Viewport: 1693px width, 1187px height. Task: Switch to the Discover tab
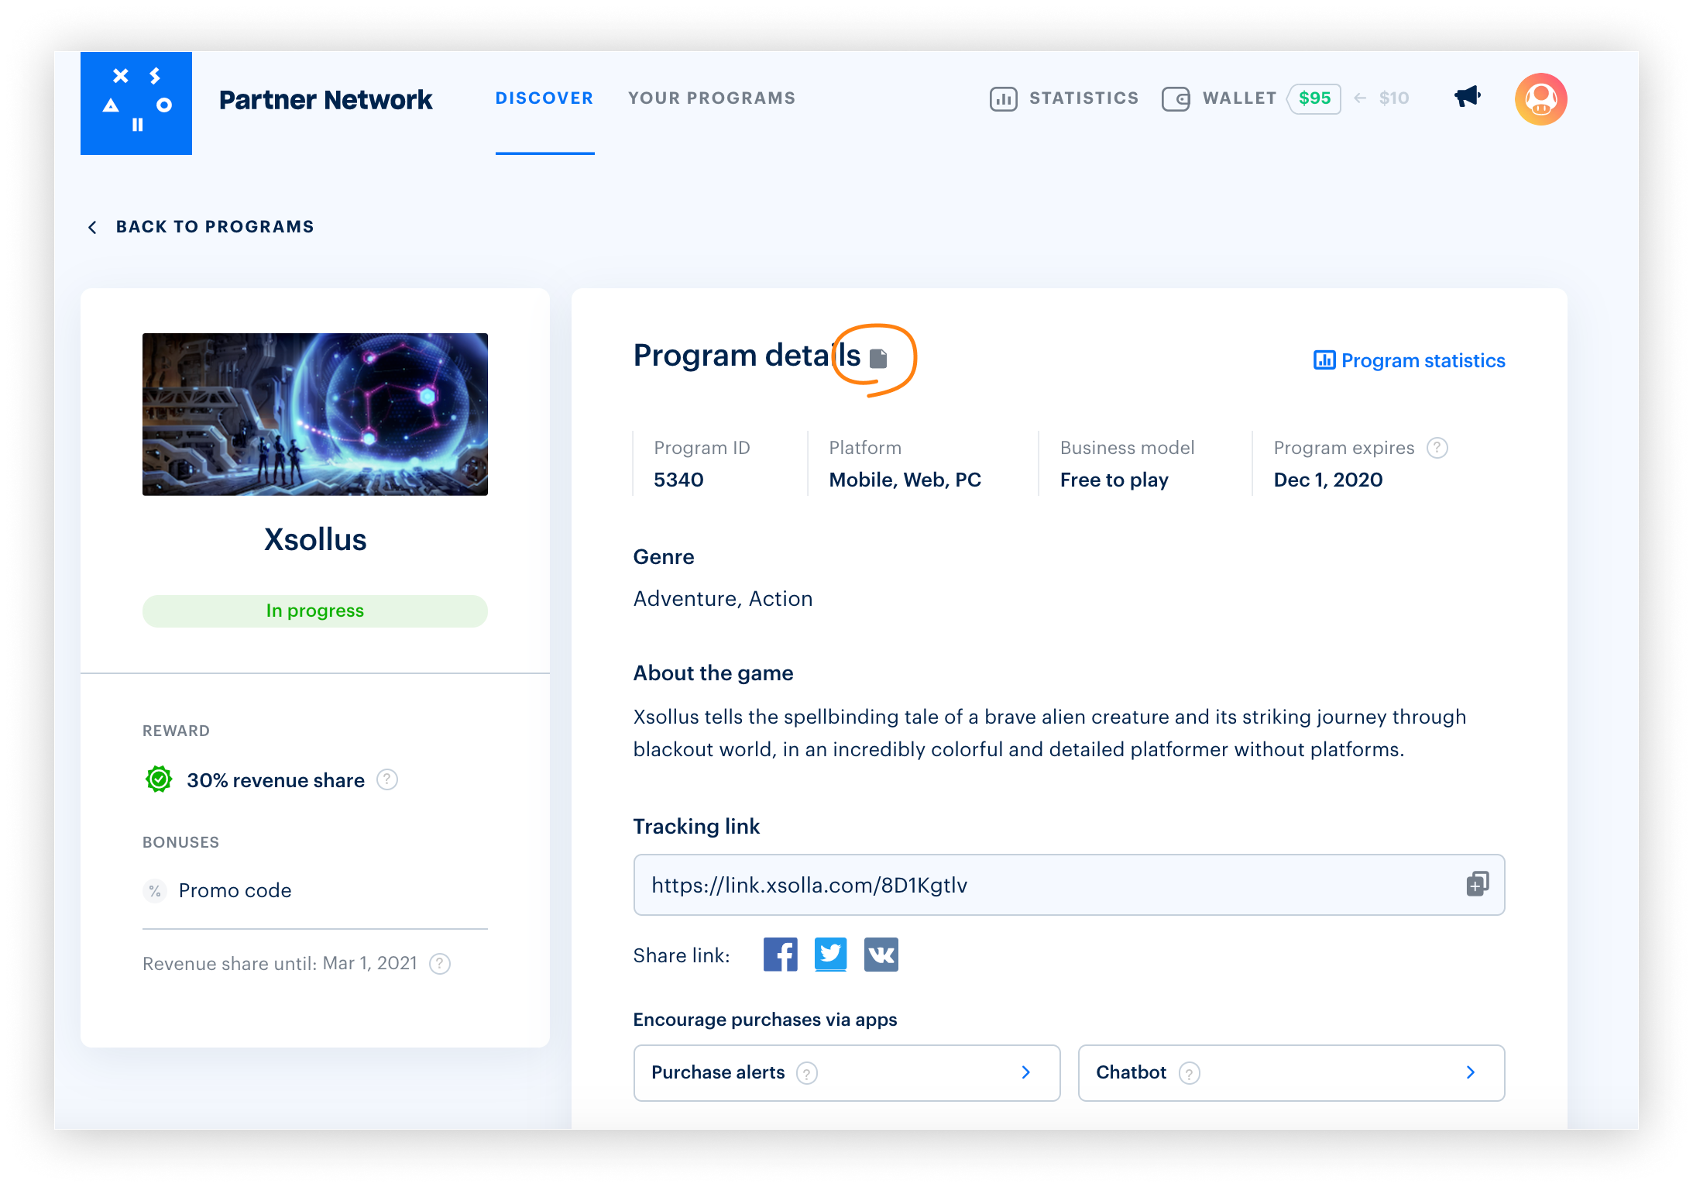click(x=544, y=98)
